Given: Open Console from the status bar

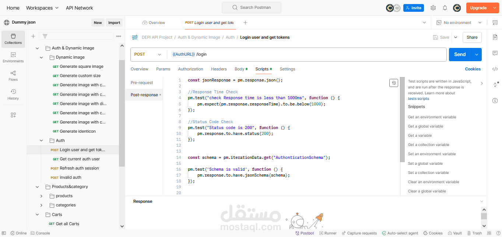Looking at the screenshot, I should (x=40, y=233).
